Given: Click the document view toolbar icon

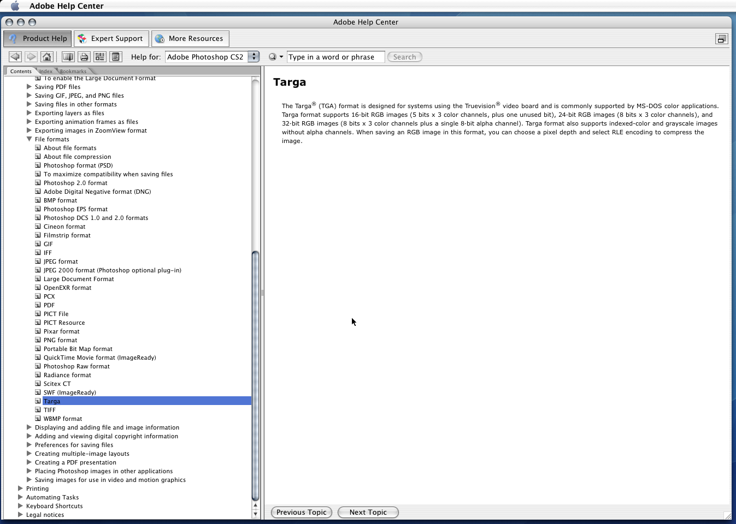Looking at the screenshot, I should [x=115, y=56].
